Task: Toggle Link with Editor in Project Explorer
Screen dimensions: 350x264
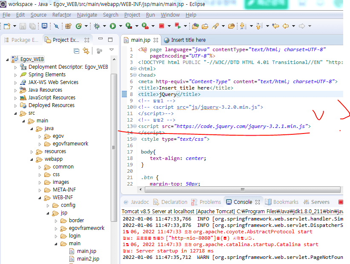Action: [x=86, y=51]
